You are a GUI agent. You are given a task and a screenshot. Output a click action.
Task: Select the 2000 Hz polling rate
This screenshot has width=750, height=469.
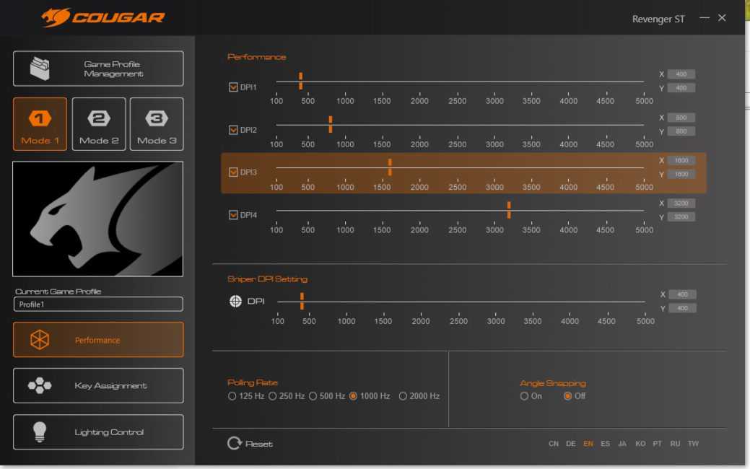[x=403, y=396]
